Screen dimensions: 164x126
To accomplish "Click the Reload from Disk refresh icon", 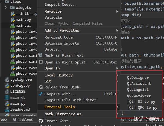I will [x=41, y=87].
